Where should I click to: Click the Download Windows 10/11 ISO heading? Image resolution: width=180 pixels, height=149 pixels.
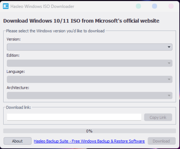[81, 21]
